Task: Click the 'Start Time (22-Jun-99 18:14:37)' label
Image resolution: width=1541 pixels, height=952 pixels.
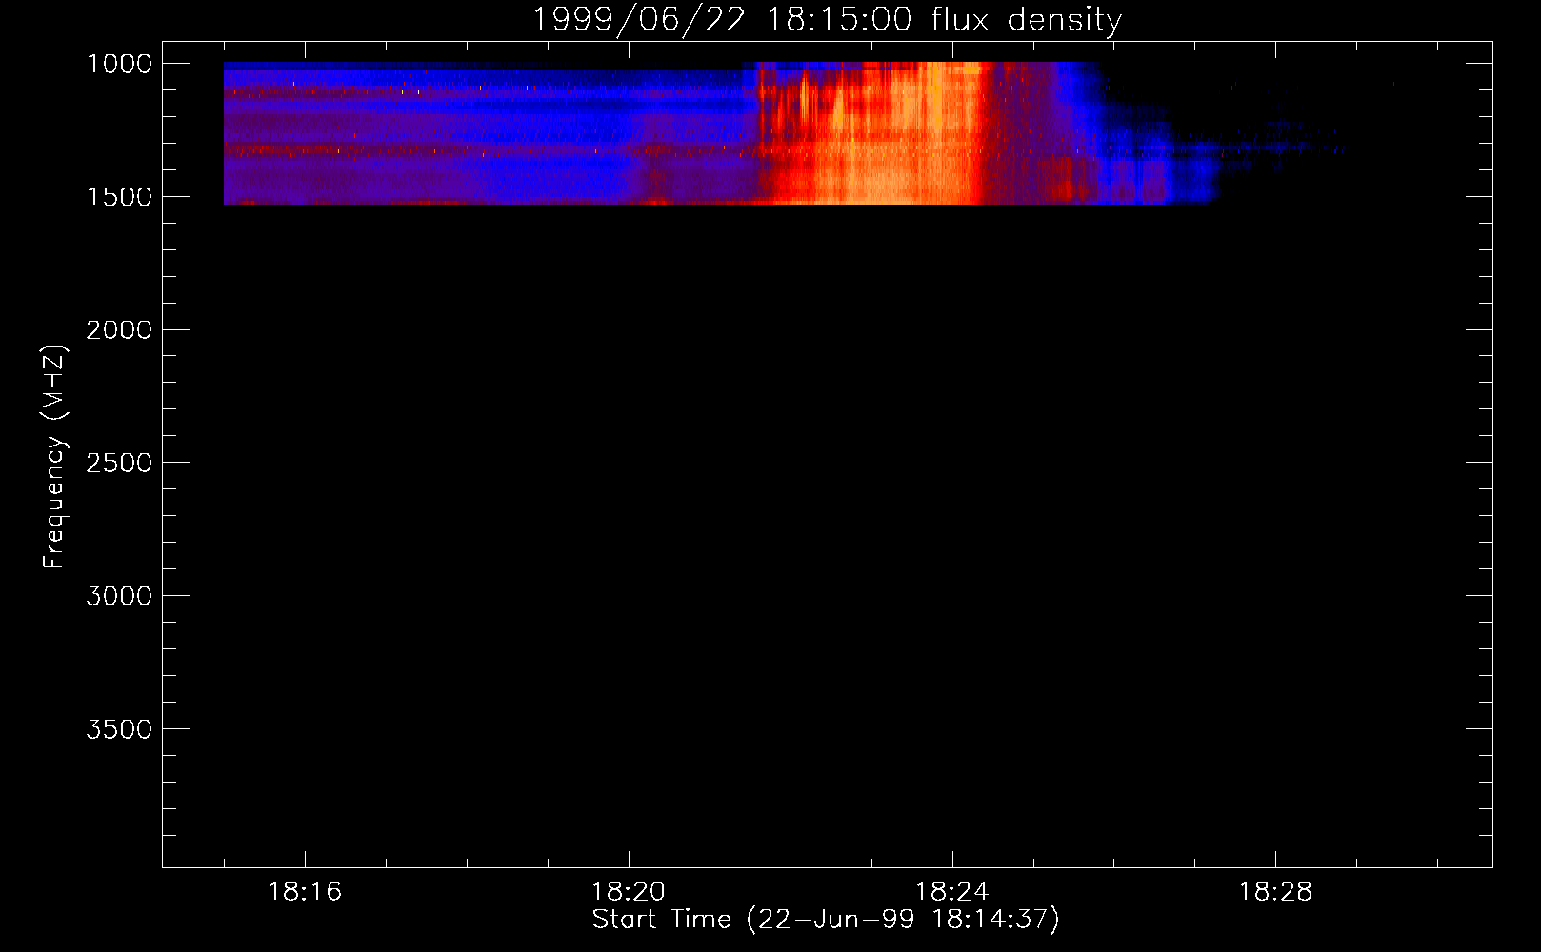Action: pyautogui.click(x=826, y=920)
